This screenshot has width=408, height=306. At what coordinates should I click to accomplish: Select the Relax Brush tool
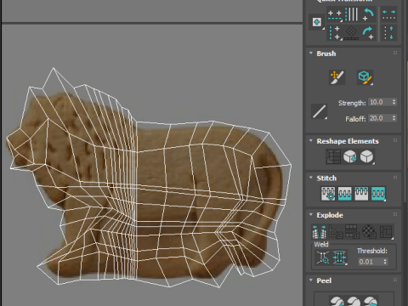pos(365,77)
